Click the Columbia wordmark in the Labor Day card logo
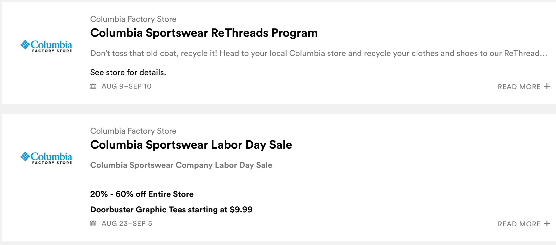556x245 pixels. pos(51,157)
